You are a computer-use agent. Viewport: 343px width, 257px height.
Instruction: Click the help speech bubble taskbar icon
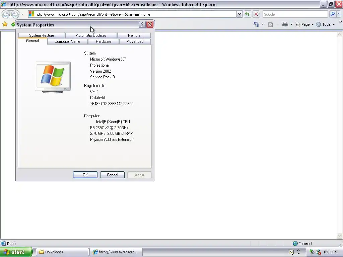[291, 252]
